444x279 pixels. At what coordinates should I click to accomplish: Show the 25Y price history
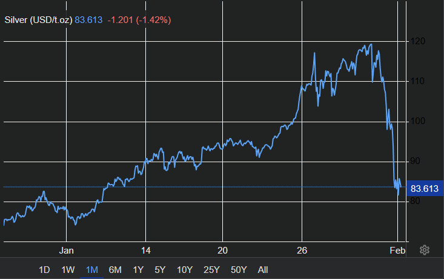coord(211,270)
